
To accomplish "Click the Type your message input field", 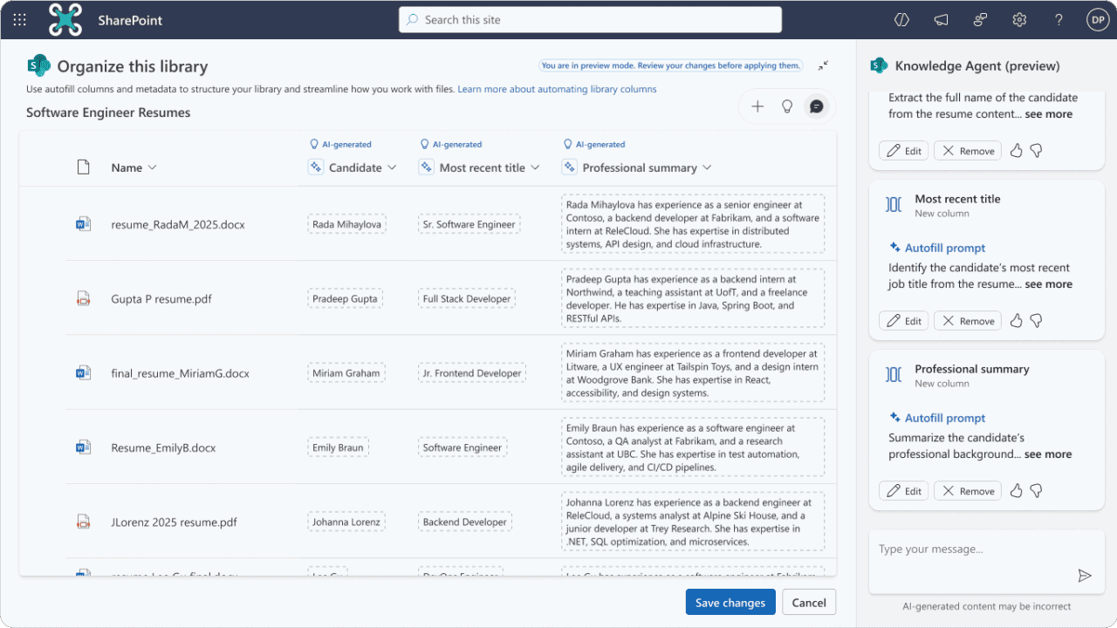I will tap(960, 549).
